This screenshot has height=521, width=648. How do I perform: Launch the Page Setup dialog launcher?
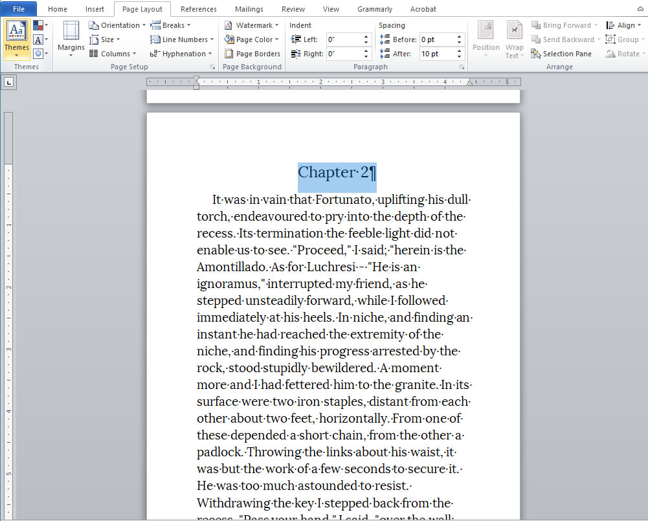212,67
